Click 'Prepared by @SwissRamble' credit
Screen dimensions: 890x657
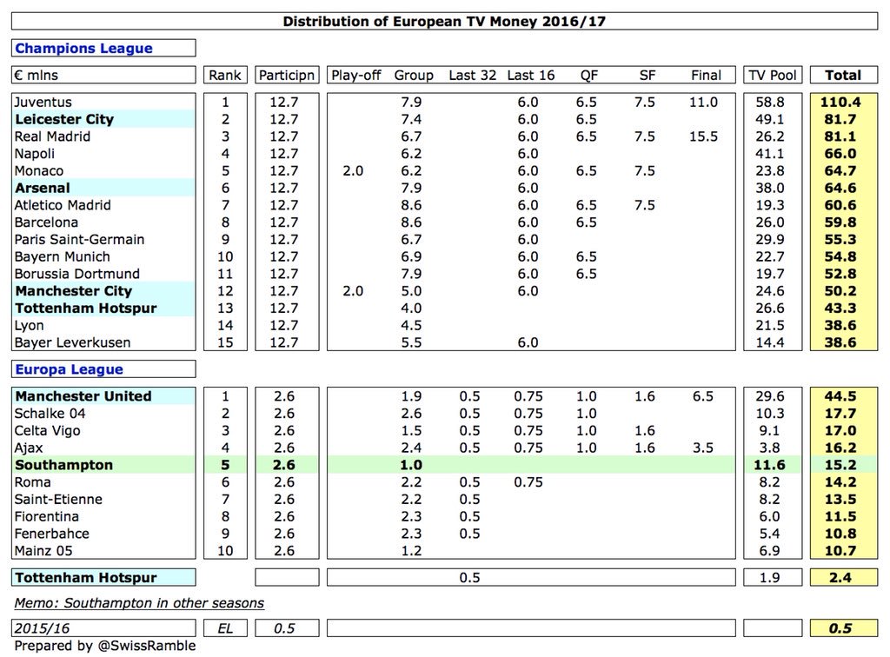pyautogui.click(x=105, y=646)
